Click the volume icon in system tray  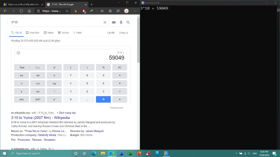pos(249,153)
